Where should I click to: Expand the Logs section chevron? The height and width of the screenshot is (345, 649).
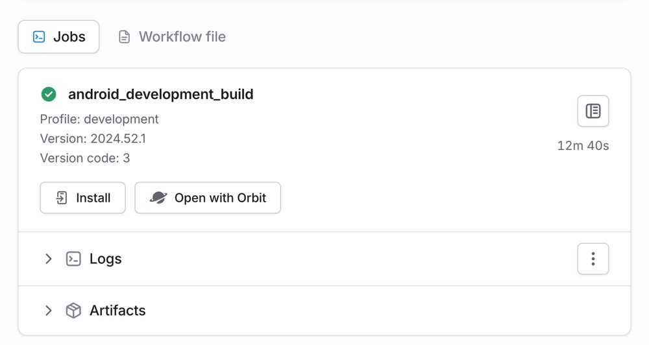49,259
